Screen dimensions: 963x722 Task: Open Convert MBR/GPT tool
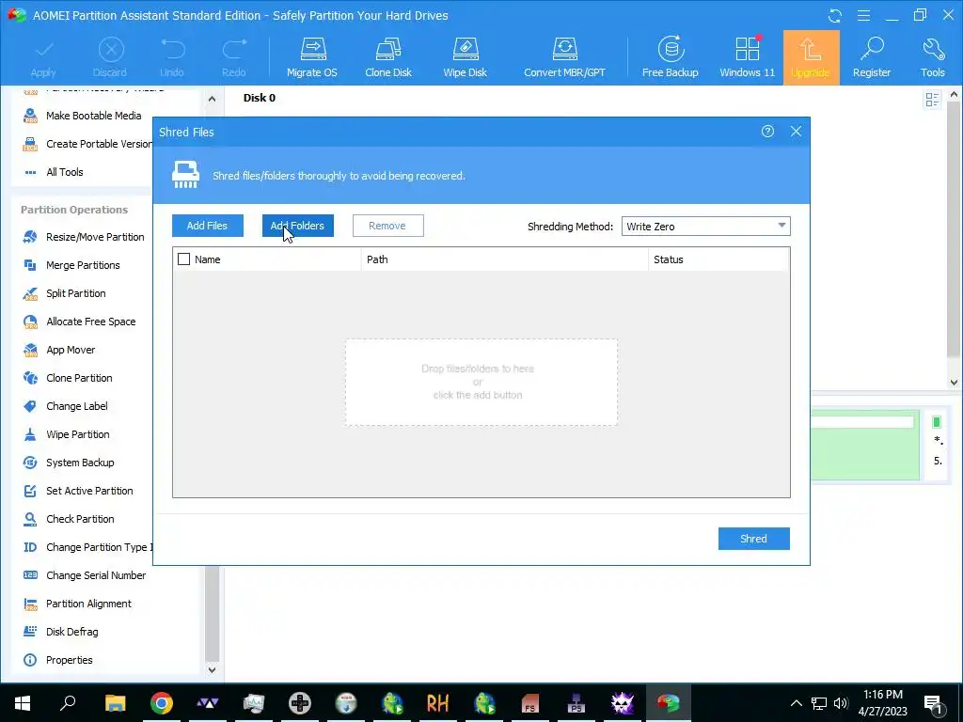pyautogui.click(x=564, y=57)
